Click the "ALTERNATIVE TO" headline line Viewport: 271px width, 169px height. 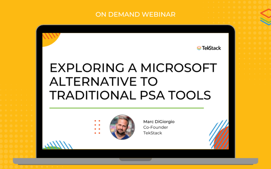point(103,82)
